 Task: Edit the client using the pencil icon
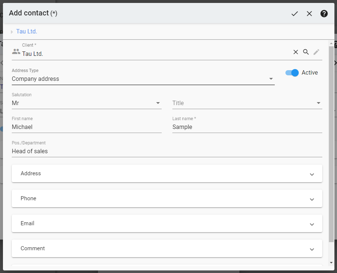[x=316, y=52]
